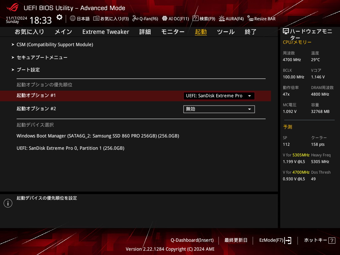Select the 起動 tab
Screen dimensions: 340x255
(x=201, y=32)
